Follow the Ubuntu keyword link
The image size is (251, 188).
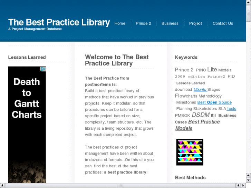tap(200, 90)
